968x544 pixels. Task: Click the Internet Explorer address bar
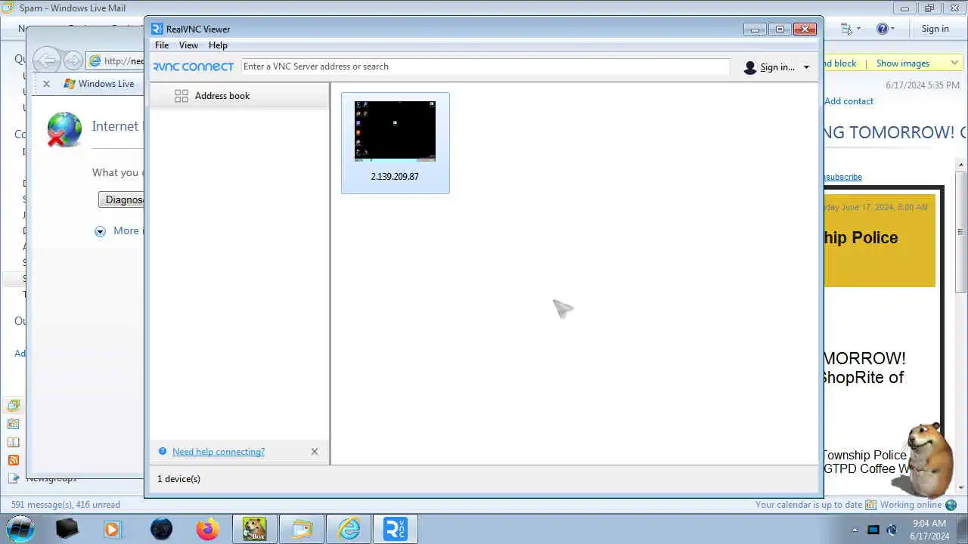point(116,61)
